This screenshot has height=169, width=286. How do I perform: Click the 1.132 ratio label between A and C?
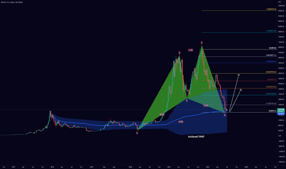pyautogui.click(x=191, y=50)
